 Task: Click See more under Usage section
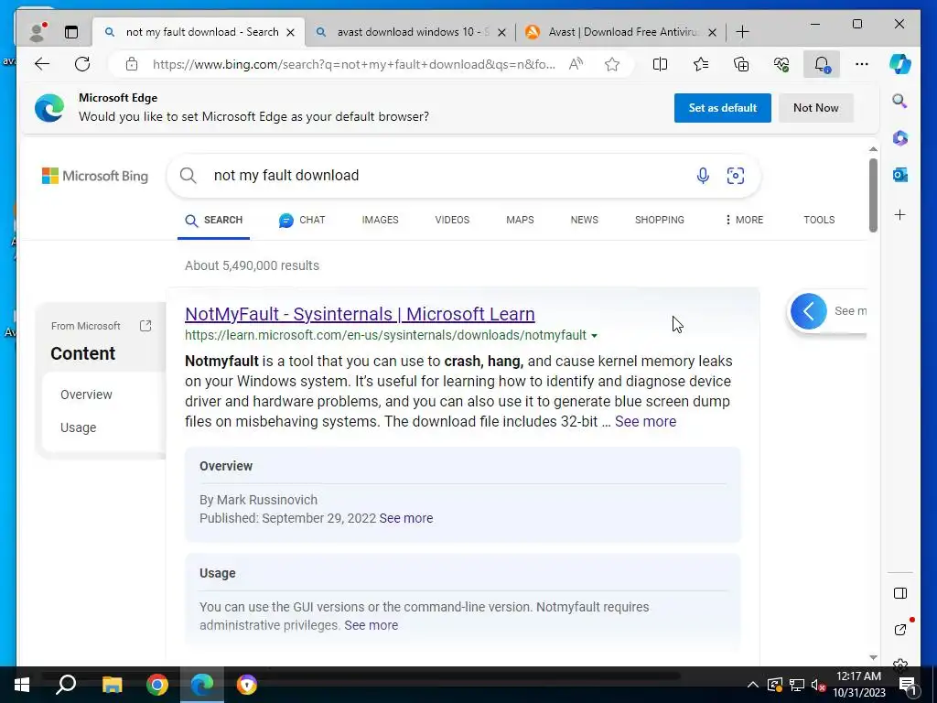(372, 625)
